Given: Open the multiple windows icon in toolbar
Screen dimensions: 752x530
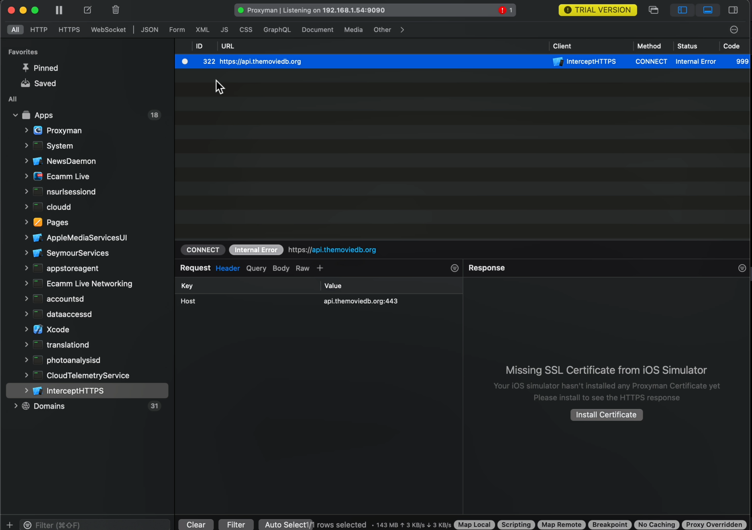Looking at the screenshot, I should 653,10.
